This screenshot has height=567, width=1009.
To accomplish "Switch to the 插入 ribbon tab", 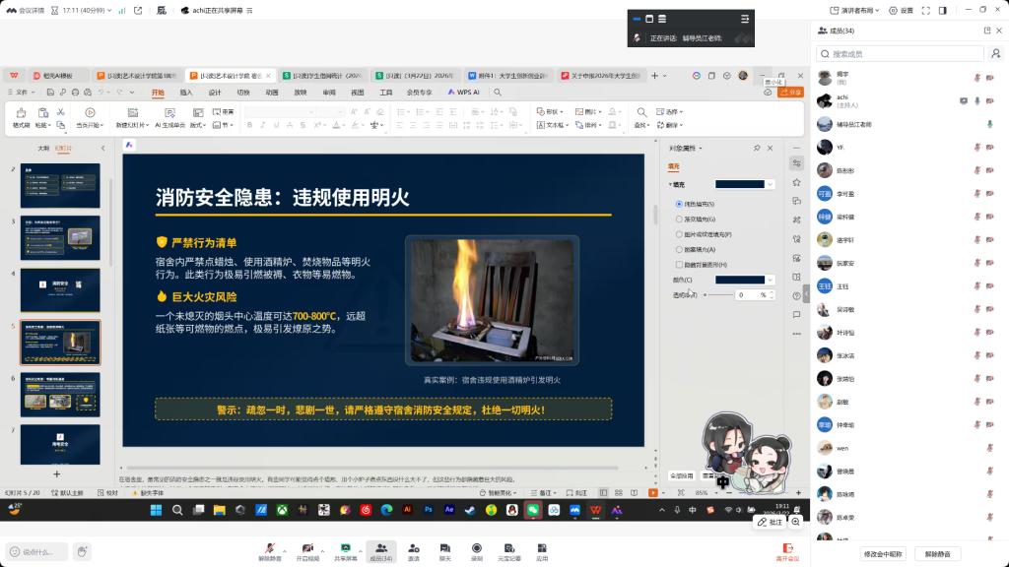I will [x=186, y=93].
